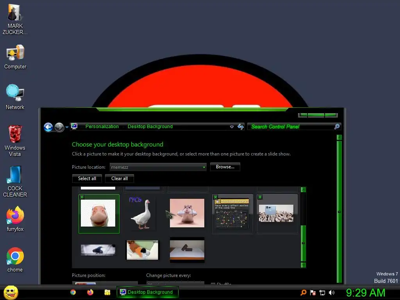This screenshot has height=300, width=400.
Task: Click the picture list scrollbar thumb
Action: point(303,243)
